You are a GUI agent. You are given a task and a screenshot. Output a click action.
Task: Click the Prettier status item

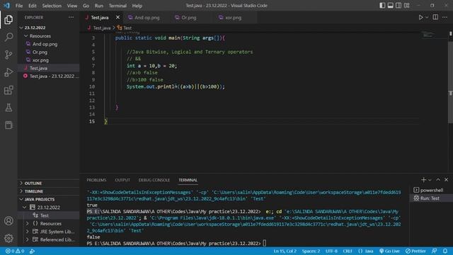pyautogui.click(x=415, y=251)
